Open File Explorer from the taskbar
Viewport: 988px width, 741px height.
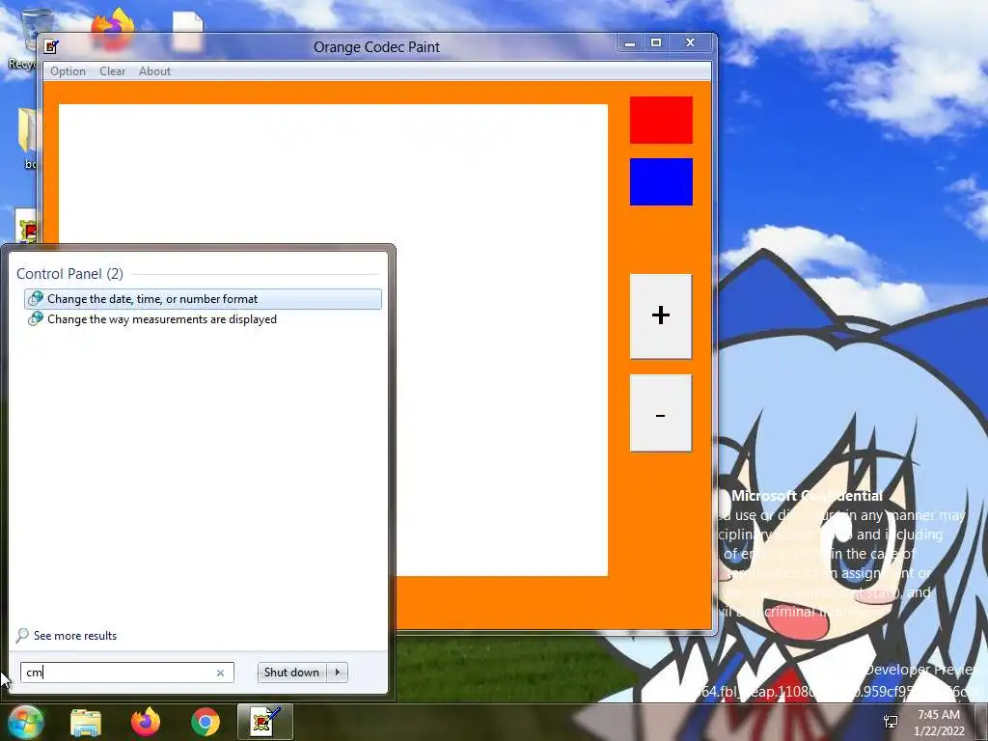[86, 722]
